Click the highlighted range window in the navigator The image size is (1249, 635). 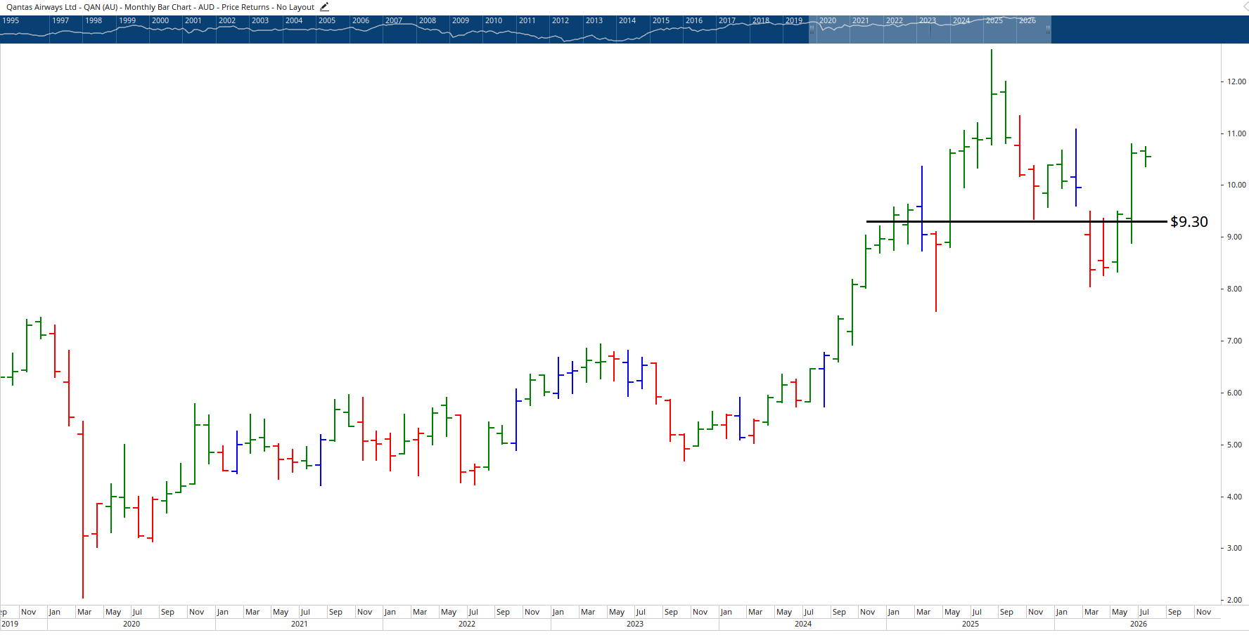(x=930, y=30)
